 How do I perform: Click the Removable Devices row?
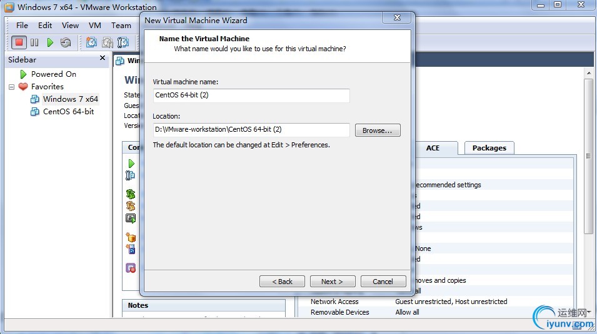tap(436, 312)
